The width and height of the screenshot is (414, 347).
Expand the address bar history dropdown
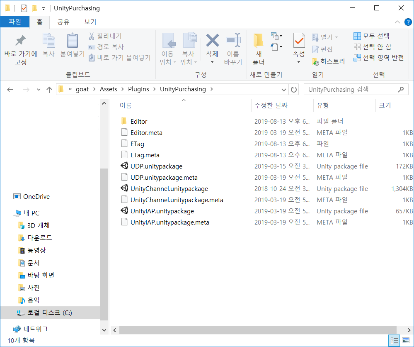(x=284, y=90)
